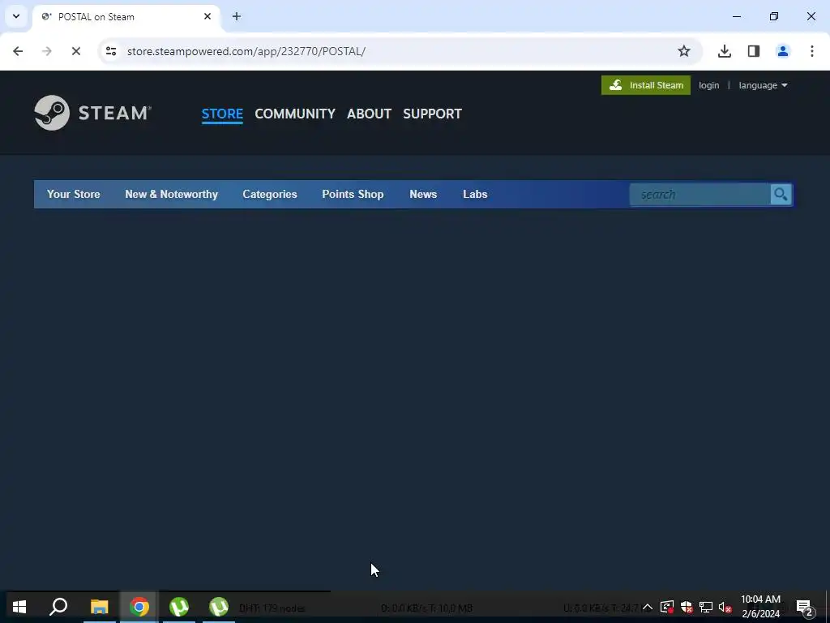
Task: Open New & Noteworthy menu
Action: 172,194
